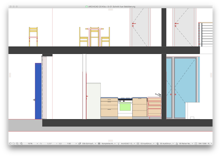Click the Komplettes M... structure display label

coord(108,143)
